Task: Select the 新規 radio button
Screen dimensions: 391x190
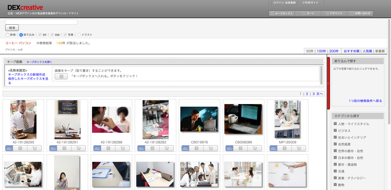Action: 7,35
